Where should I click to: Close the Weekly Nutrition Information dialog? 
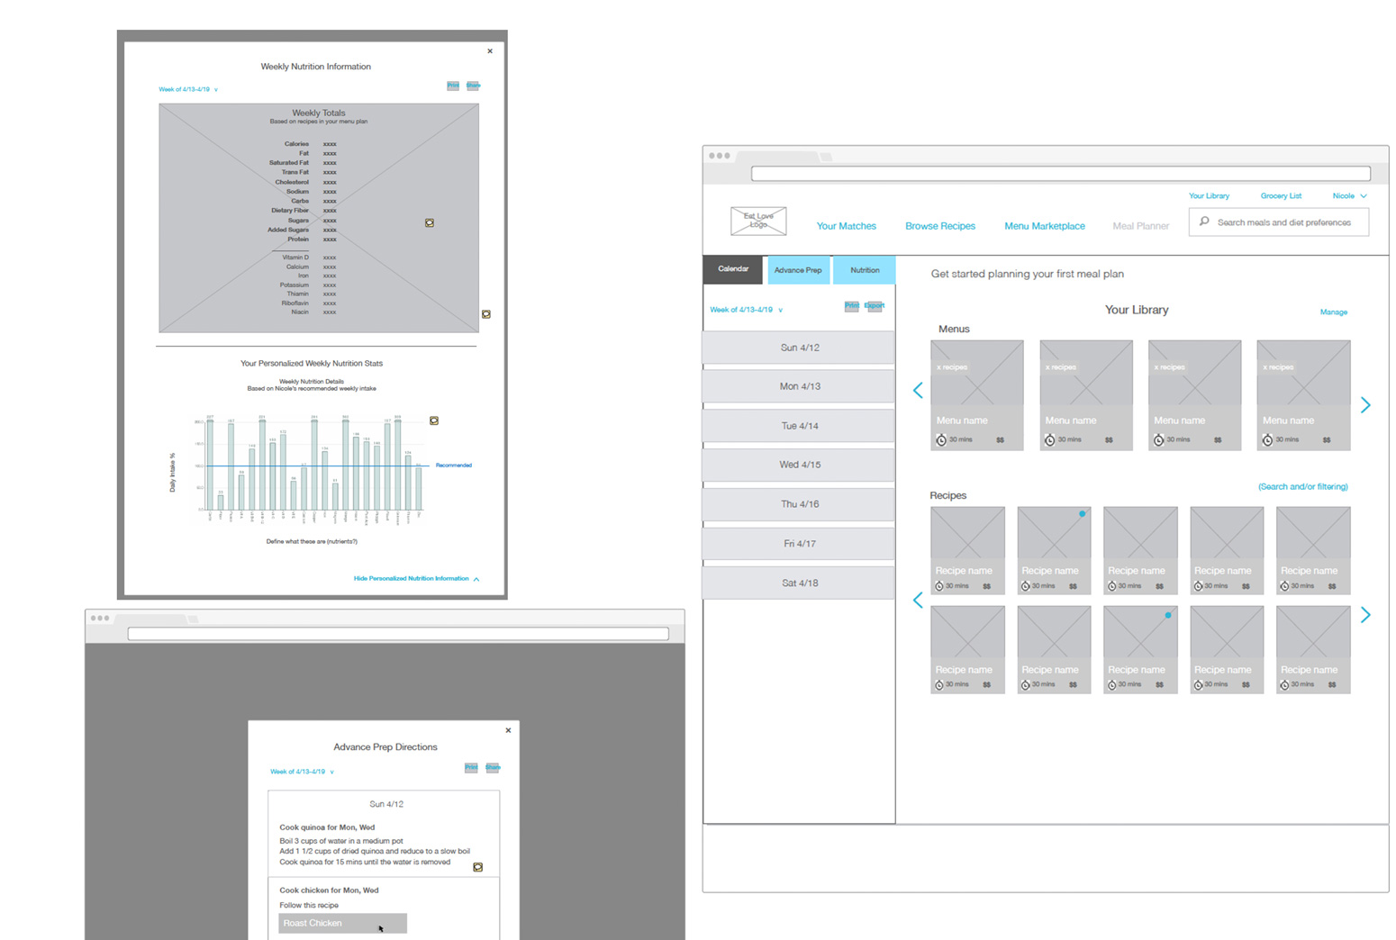tap(490, 51)
